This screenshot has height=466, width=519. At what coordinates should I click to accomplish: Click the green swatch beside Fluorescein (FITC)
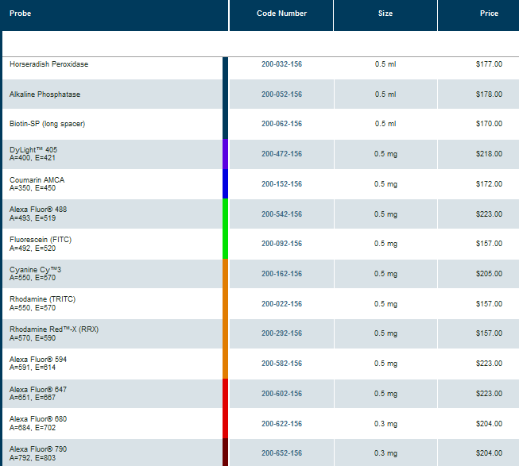pyautogui.click(x=226, y=244)
